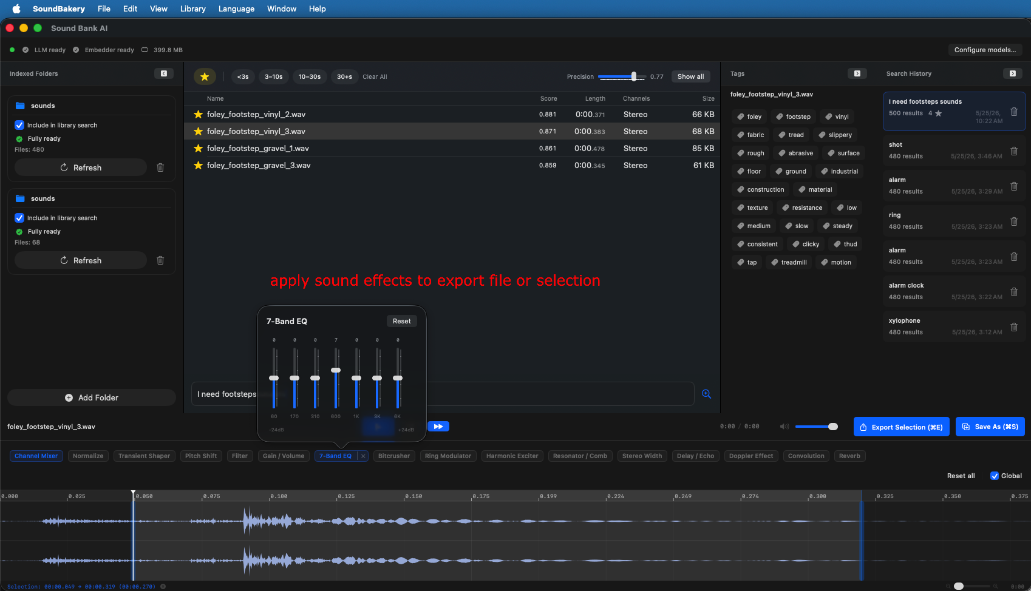The width and height of the screenshot is (1031, 591).
Task: Toggle the Global checkbox
Action: click(995, 476)
